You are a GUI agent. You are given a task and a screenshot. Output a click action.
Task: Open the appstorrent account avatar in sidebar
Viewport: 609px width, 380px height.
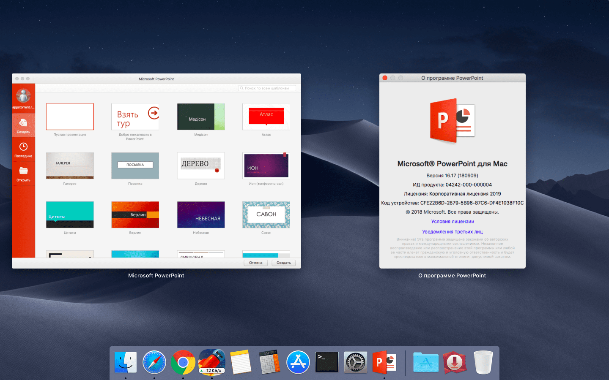(23, 96)
